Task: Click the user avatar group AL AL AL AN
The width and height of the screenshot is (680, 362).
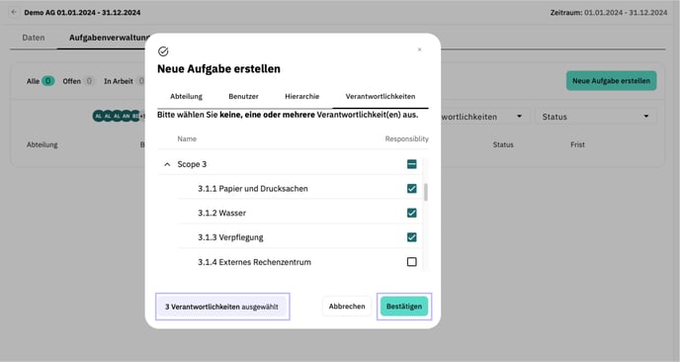Action: click(118, 116)
